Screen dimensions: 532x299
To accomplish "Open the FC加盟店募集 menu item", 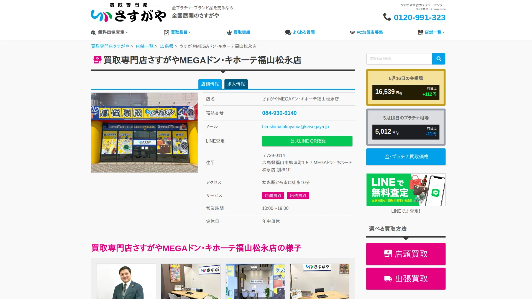I will coord(366,32).
